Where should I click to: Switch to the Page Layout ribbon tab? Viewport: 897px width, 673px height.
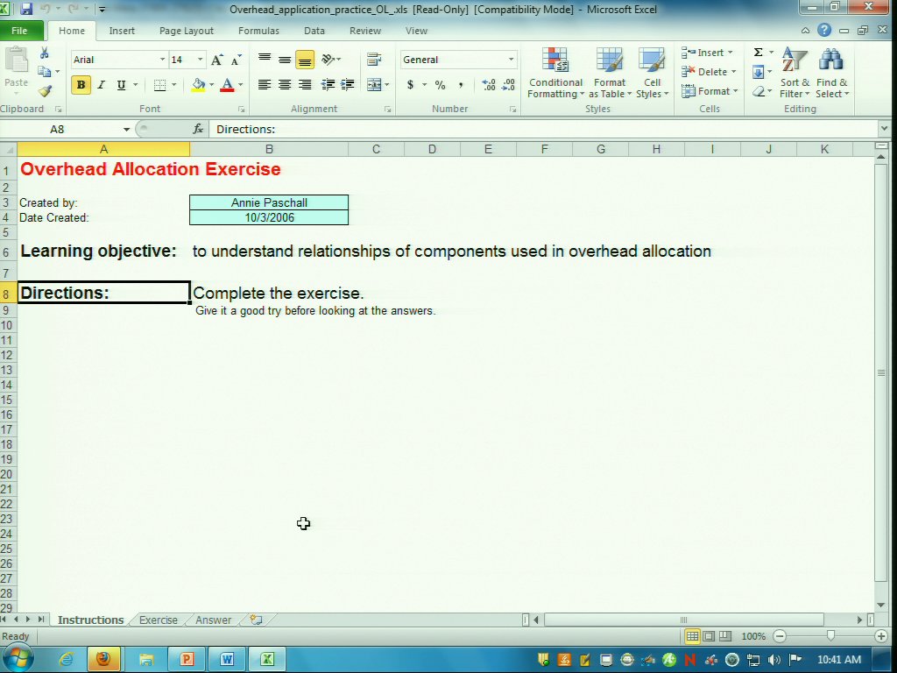[186, 31]
